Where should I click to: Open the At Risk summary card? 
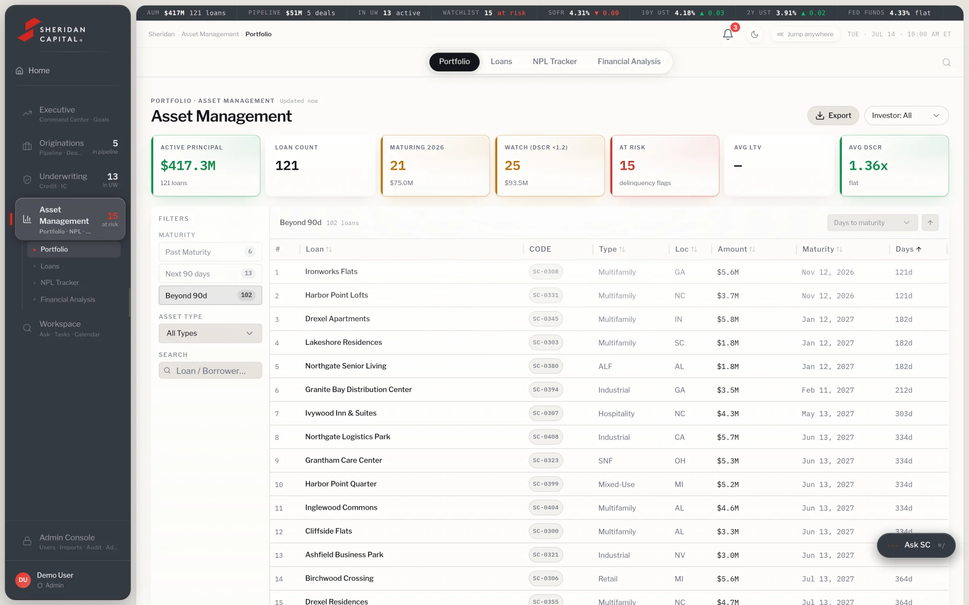tap(665, 166)
